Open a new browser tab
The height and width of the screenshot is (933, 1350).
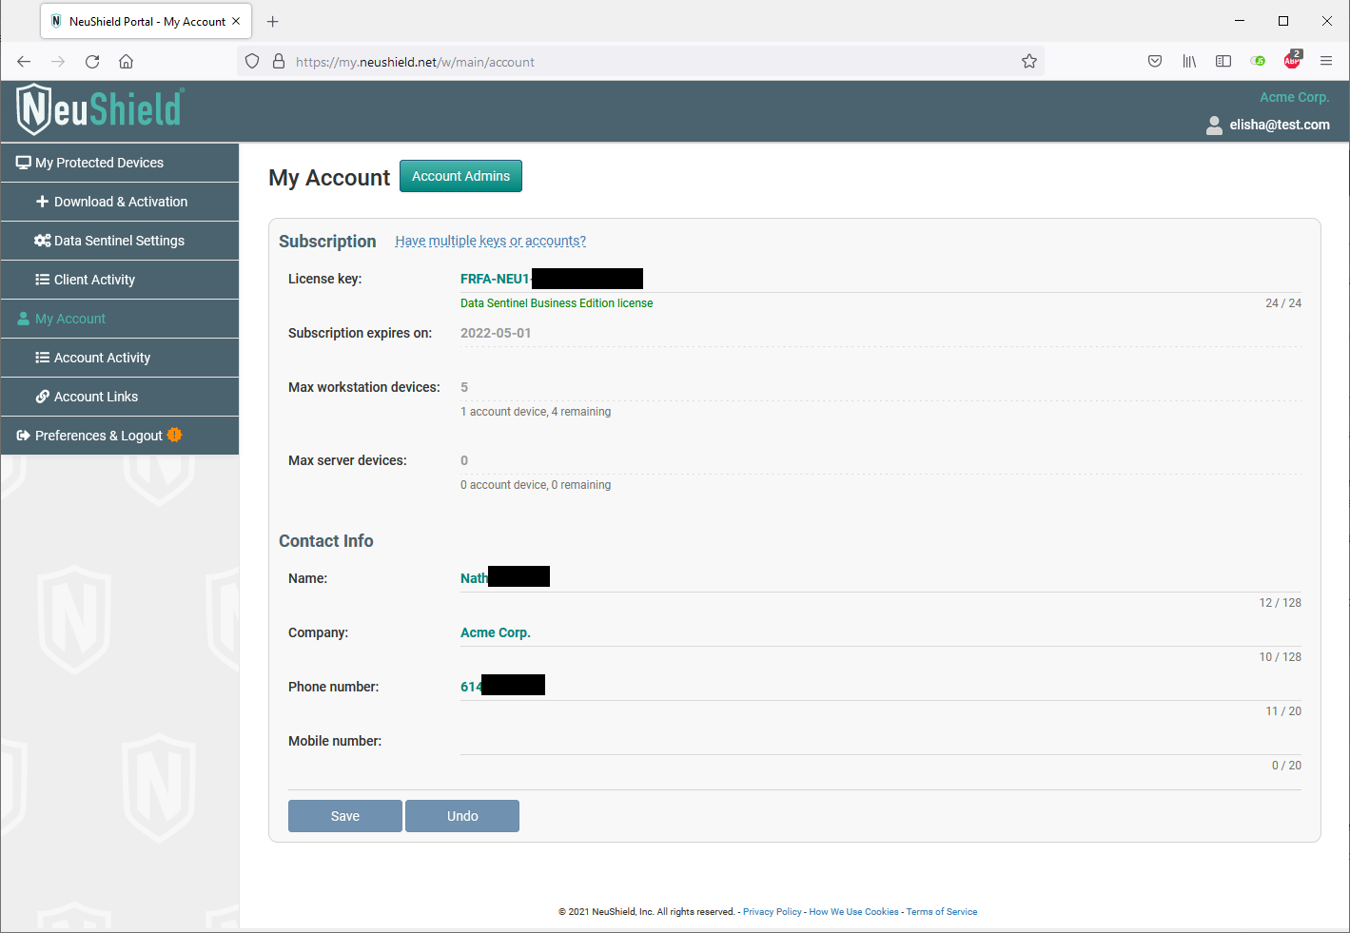click(x=273, y=21)
